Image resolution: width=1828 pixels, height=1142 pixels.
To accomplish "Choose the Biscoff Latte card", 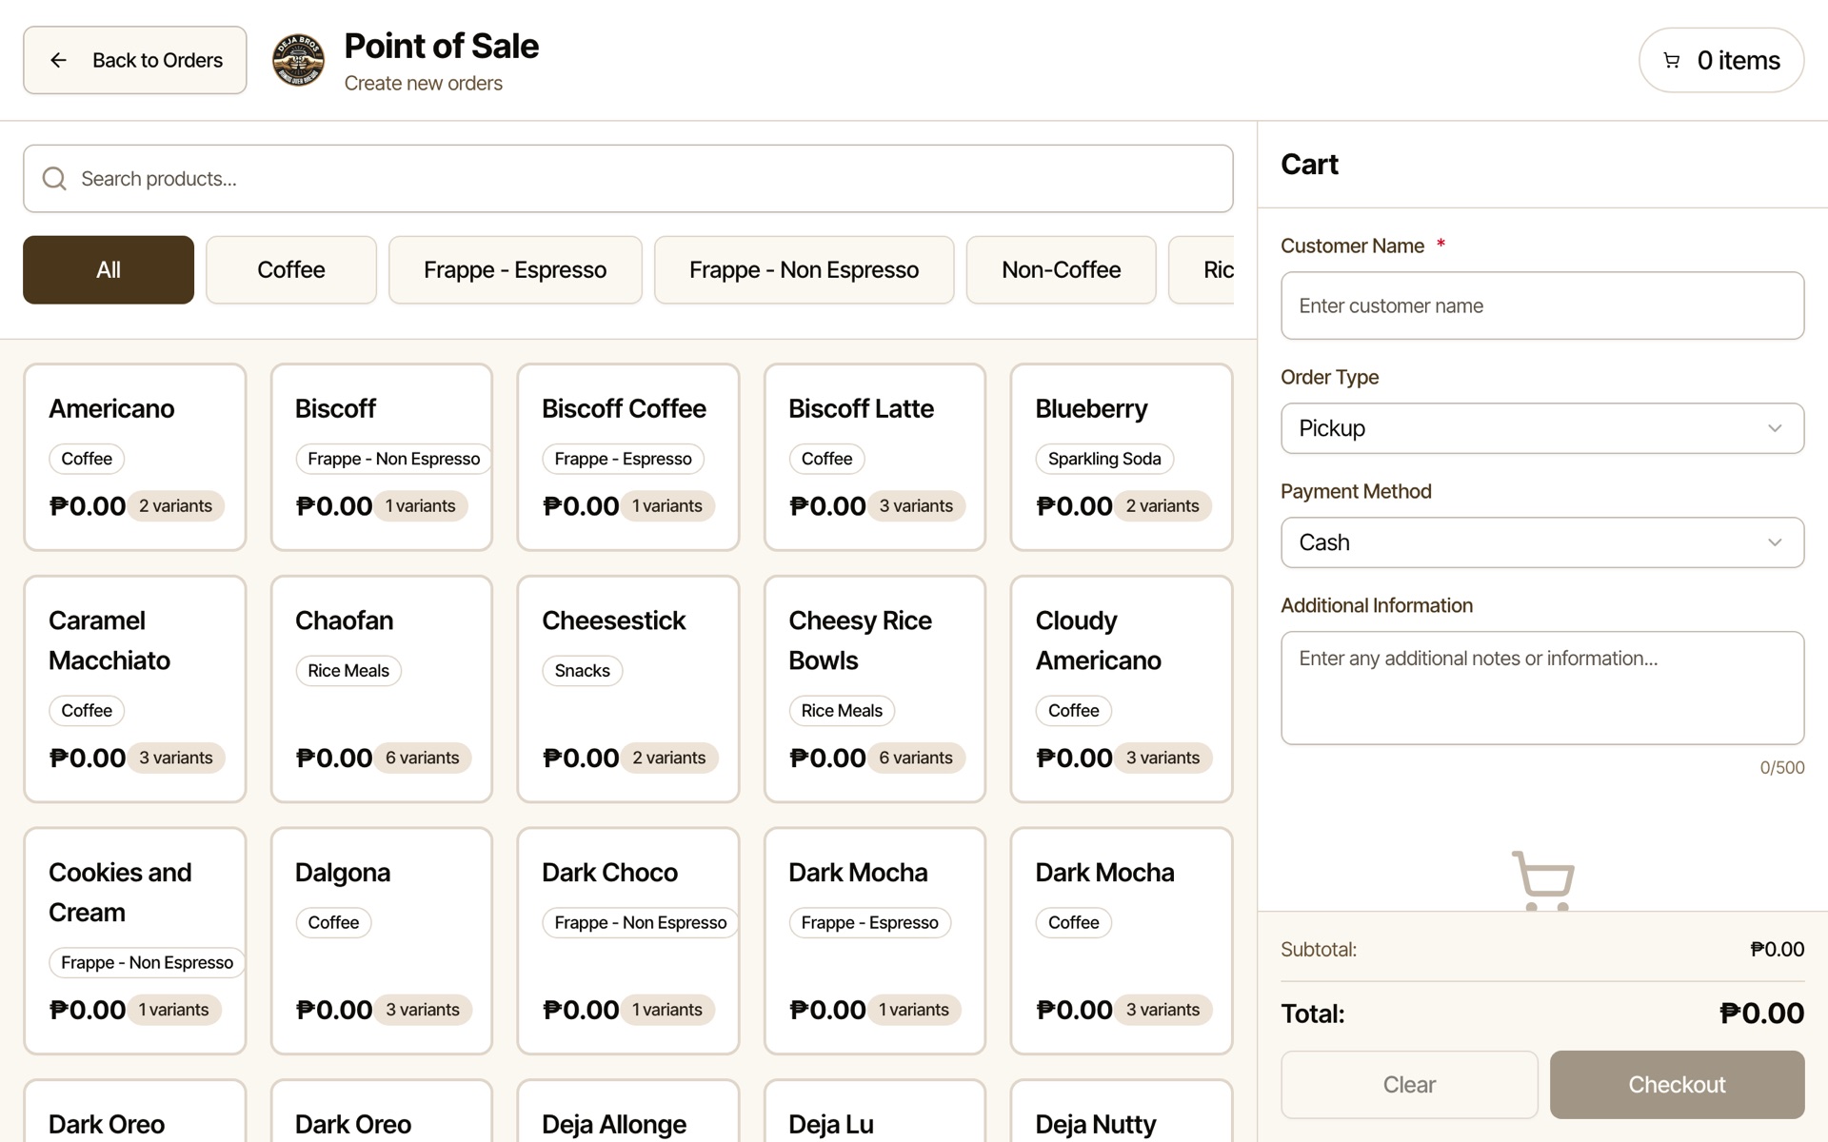I will [875, 457].
